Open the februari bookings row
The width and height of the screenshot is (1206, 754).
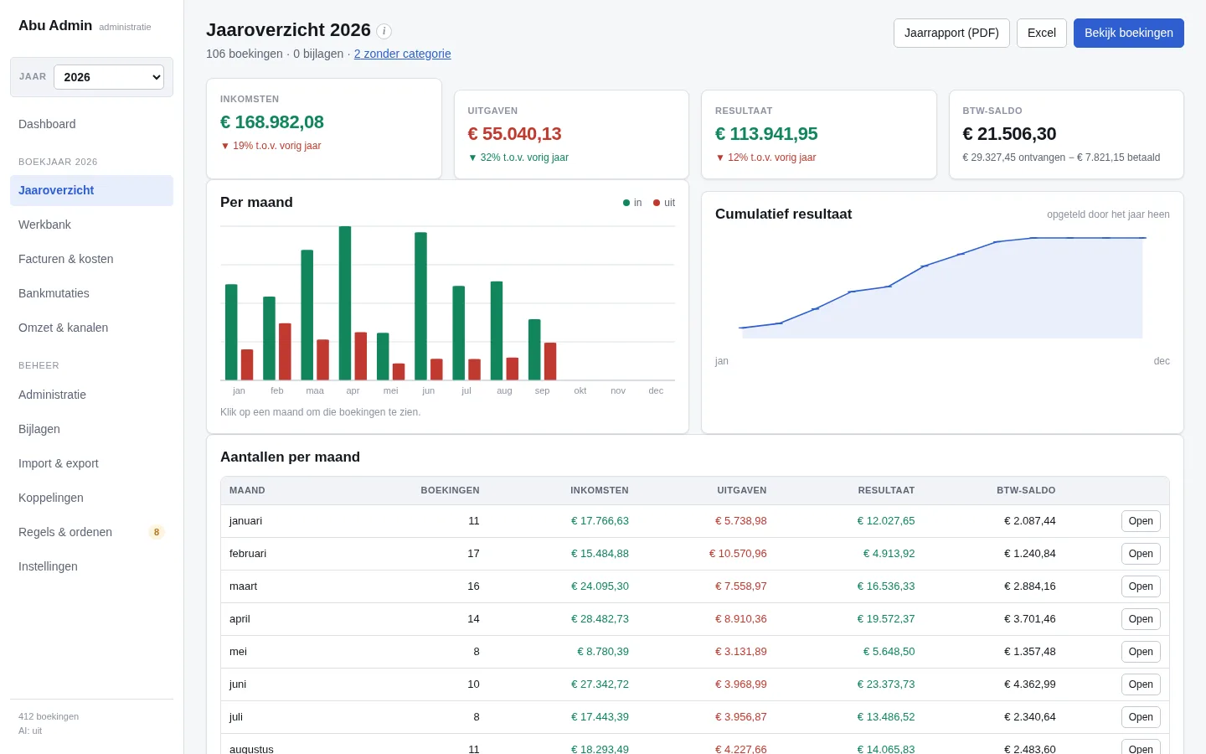pos(1141,554)
